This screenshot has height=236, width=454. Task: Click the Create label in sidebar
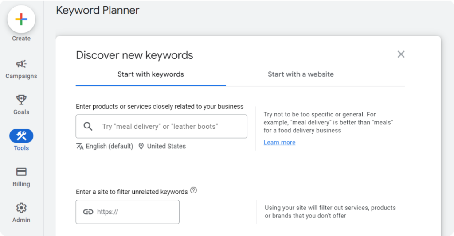tap(21, 39)
